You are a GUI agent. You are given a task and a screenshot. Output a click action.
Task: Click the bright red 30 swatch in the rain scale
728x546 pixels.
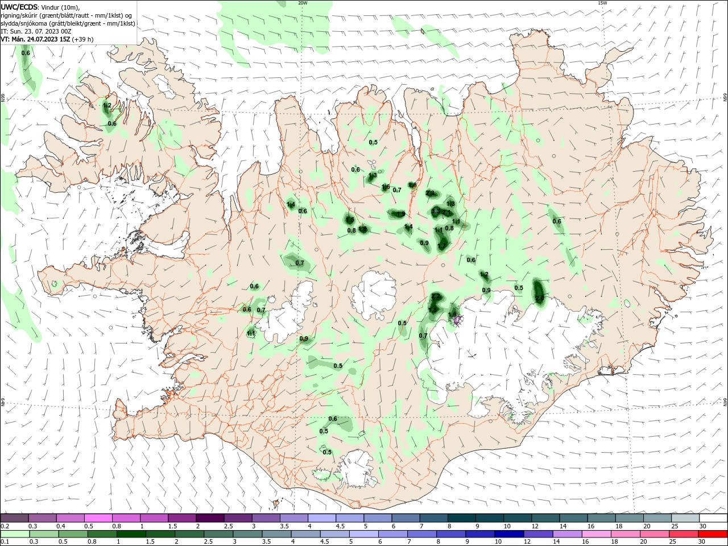[712, 534]
